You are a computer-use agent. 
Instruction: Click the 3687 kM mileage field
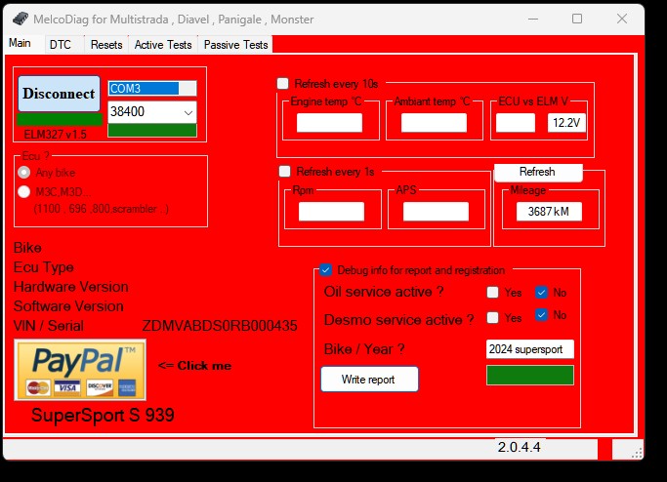[549, 212]
